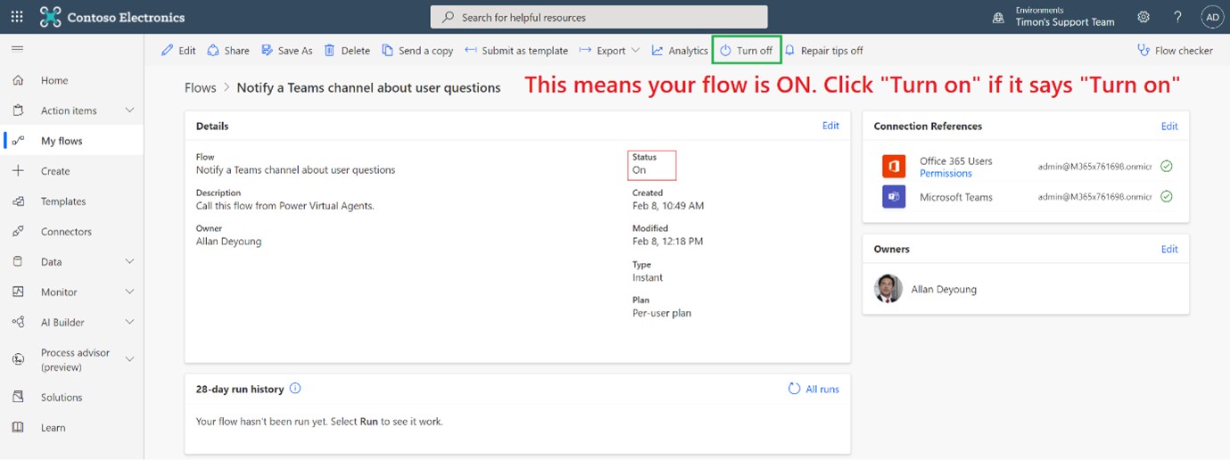Viewport: 1230px width, 460px height.
Task: Click Submit as template
Action: pos(516,51)
